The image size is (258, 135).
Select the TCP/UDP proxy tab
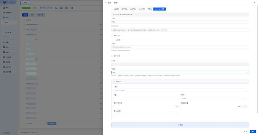pyautogui.click(x=159, y=9)
